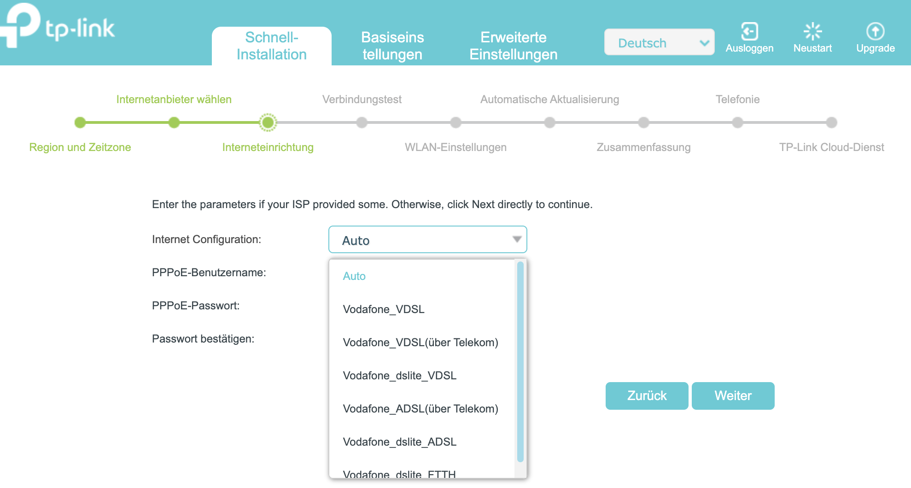The height and width of the screenshot is (488, 911).
Task: Open the Deutsch language dropdown
Action: pyautogui.click(x=659, y=42)
